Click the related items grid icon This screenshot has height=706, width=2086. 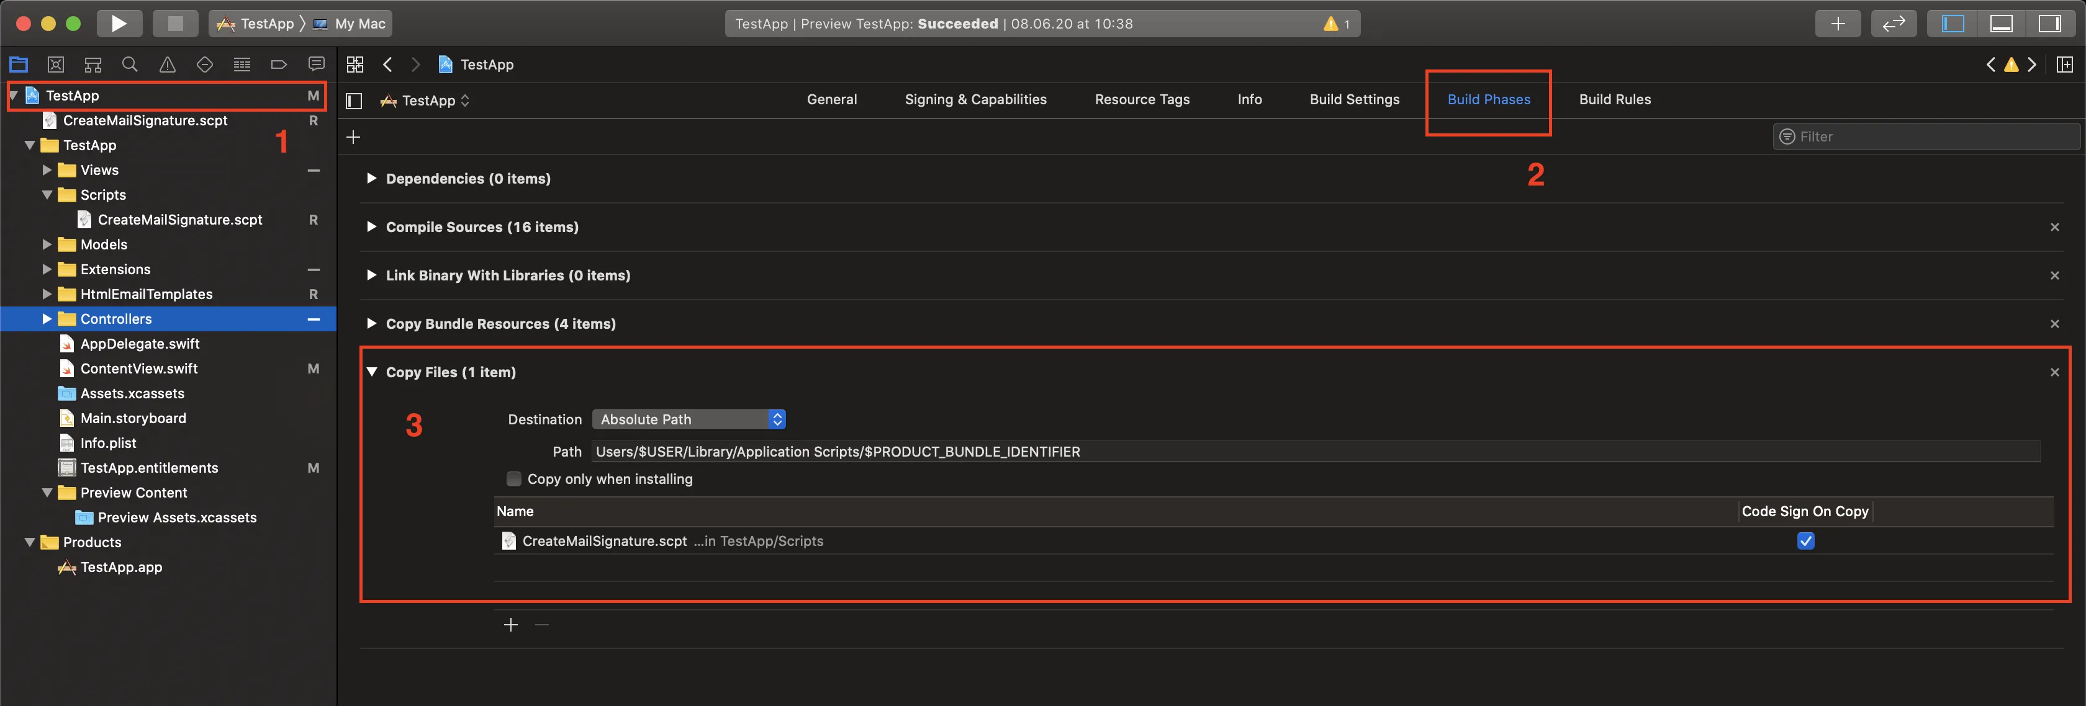(x=354, y=65)
